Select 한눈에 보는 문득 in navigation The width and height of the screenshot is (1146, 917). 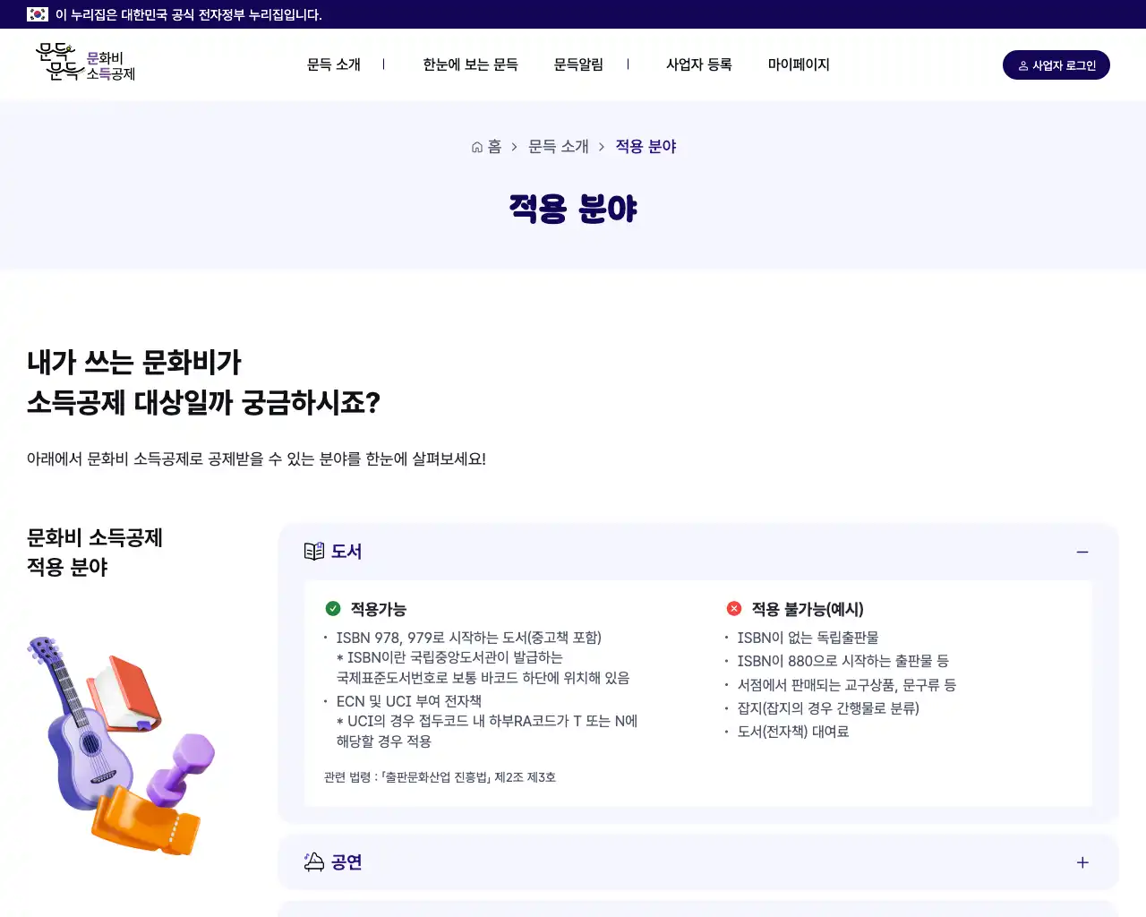coord(470,64)
